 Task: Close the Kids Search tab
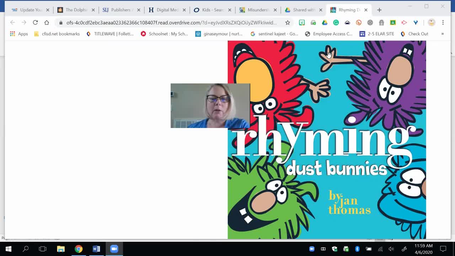230,10
